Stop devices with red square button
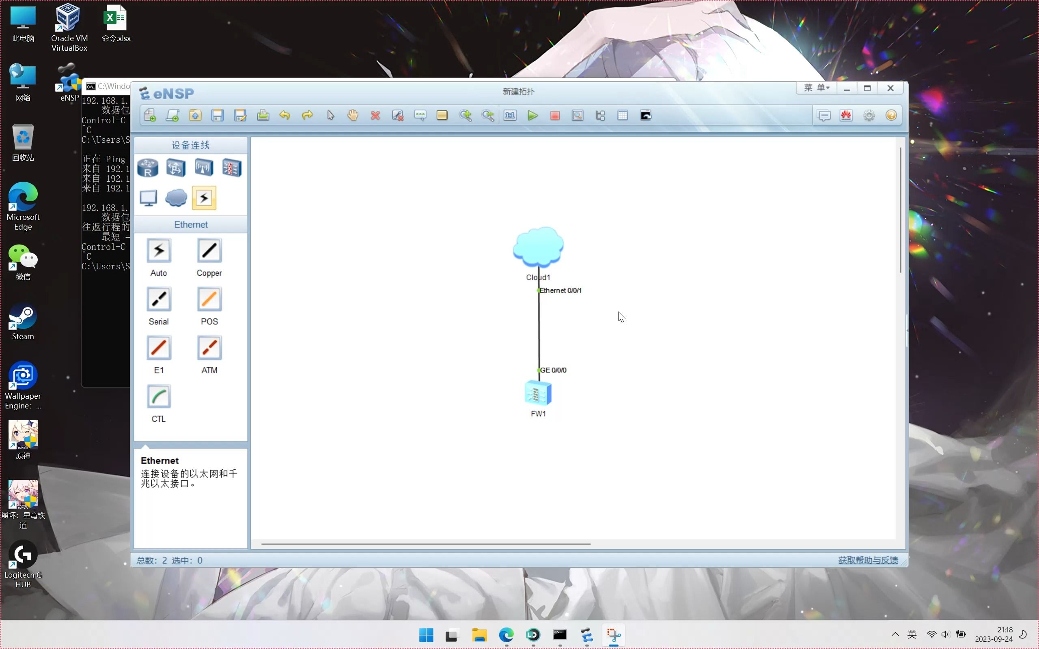This screenshot has width=1039, height=649. click(555, 116)
